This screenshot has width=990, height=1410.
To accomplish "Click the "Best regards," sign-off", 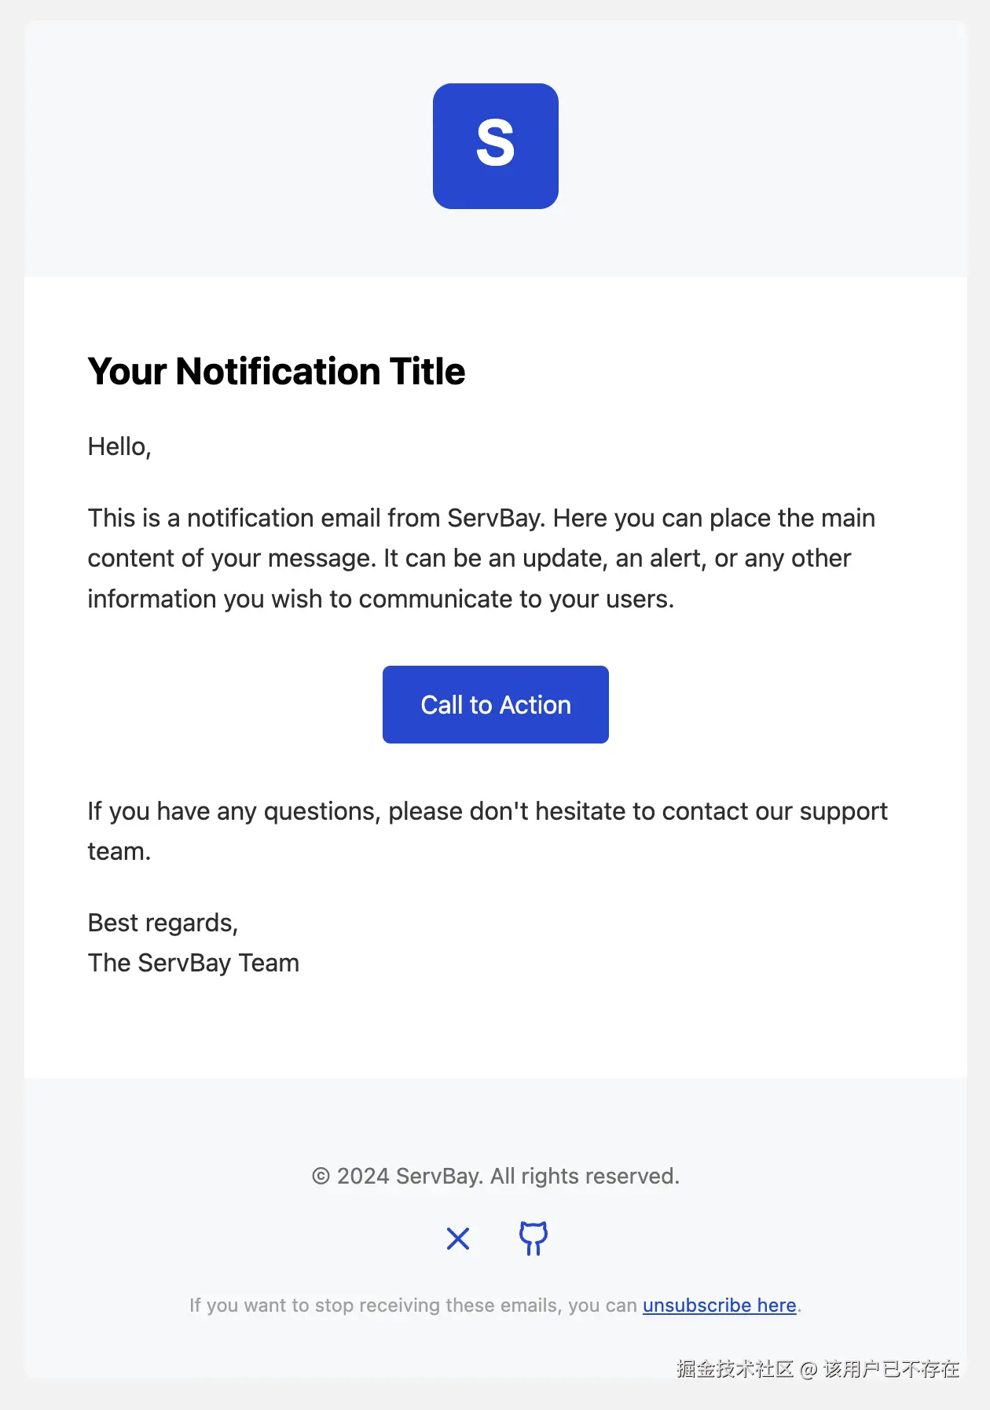I will point(163,923).
